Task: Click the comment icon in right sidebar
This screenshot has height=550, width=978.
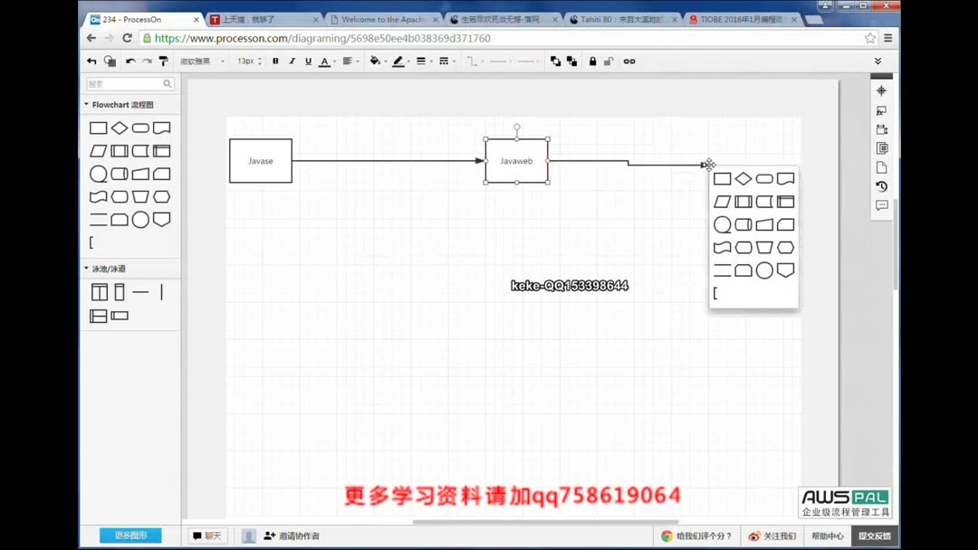Action: click(881, 205)
